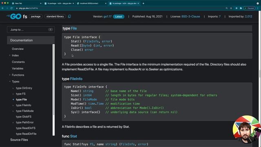Click the presenter webcam thumbnail
Image resolution: width=261 pixels, height=147 pixels.
(247, 129)
